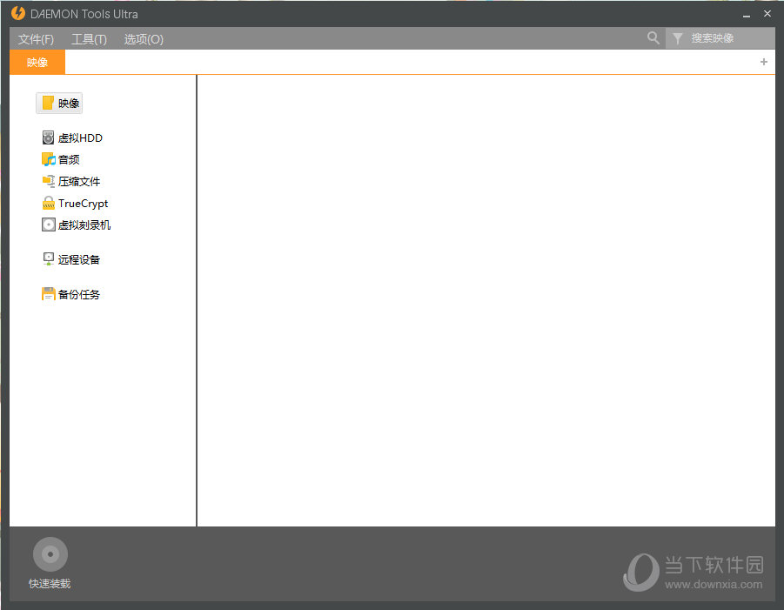Click the 虚拟HDD hard drive icon

coord(48,137)
